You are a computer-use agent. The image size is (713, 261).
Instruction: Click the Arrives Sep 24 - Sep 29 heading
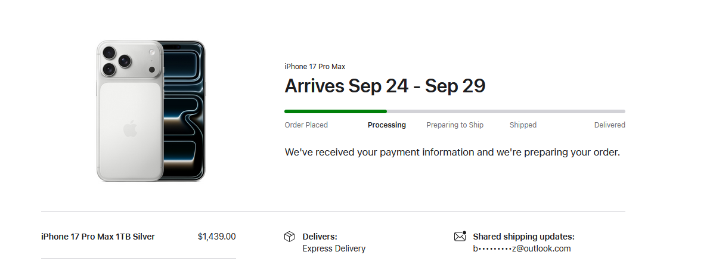(x=385, y=86)
